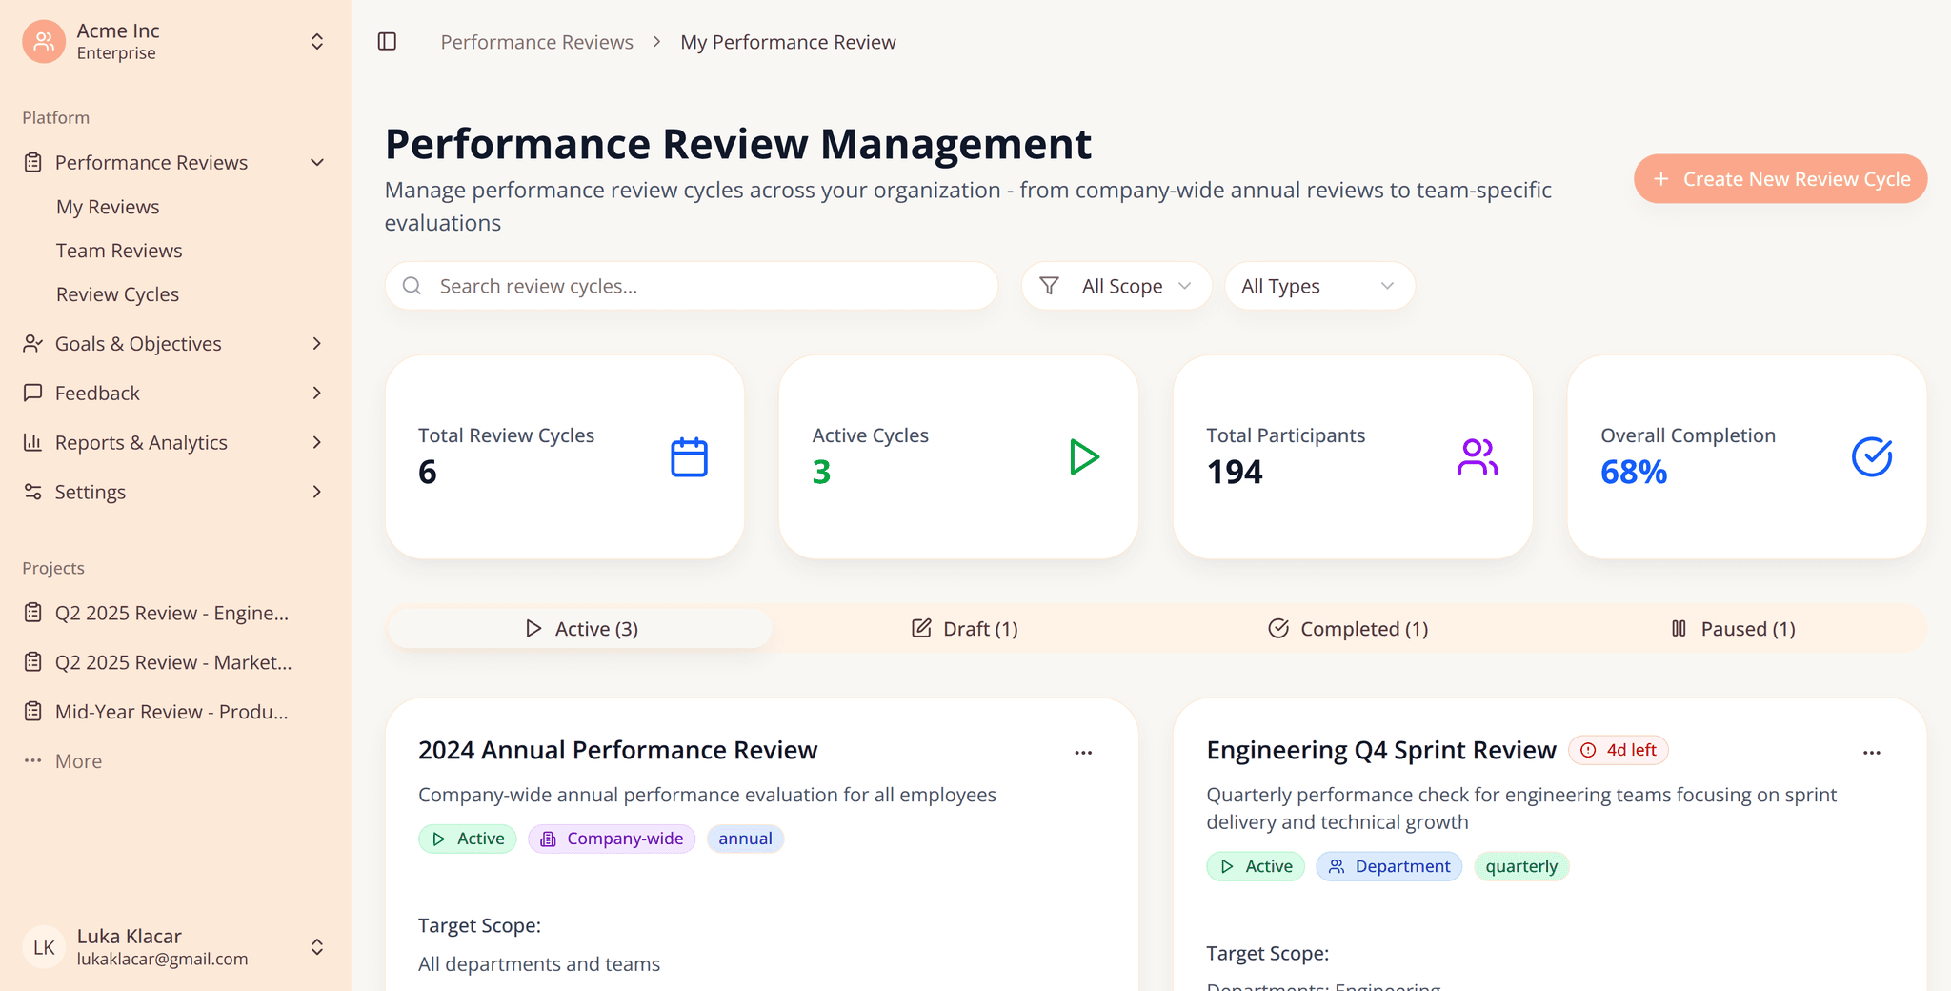Click the More ellipsis icon in Projects

33,760
